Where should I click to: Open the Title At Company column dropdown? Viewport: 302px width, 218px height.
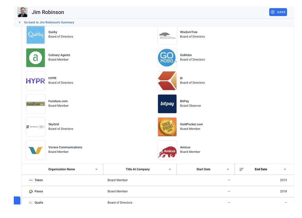(170, 169)
